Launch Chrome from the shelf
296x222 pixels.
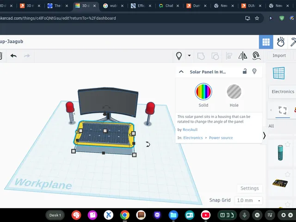tap(125, 215)
